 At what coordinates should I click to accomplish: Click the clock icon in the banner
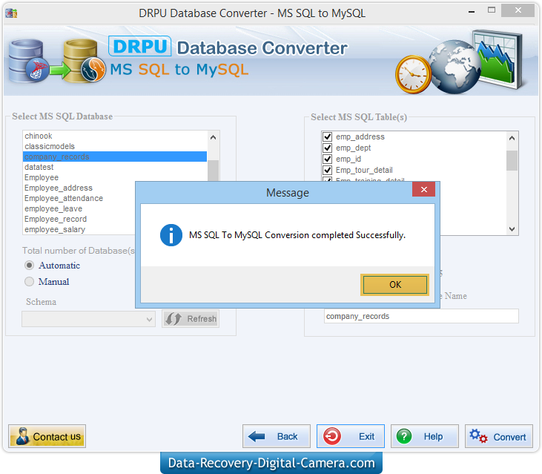coord(413,74)
